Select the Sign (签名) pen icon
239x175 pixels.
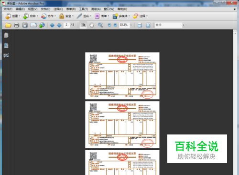pyautogui.click(x=79, y=16)
